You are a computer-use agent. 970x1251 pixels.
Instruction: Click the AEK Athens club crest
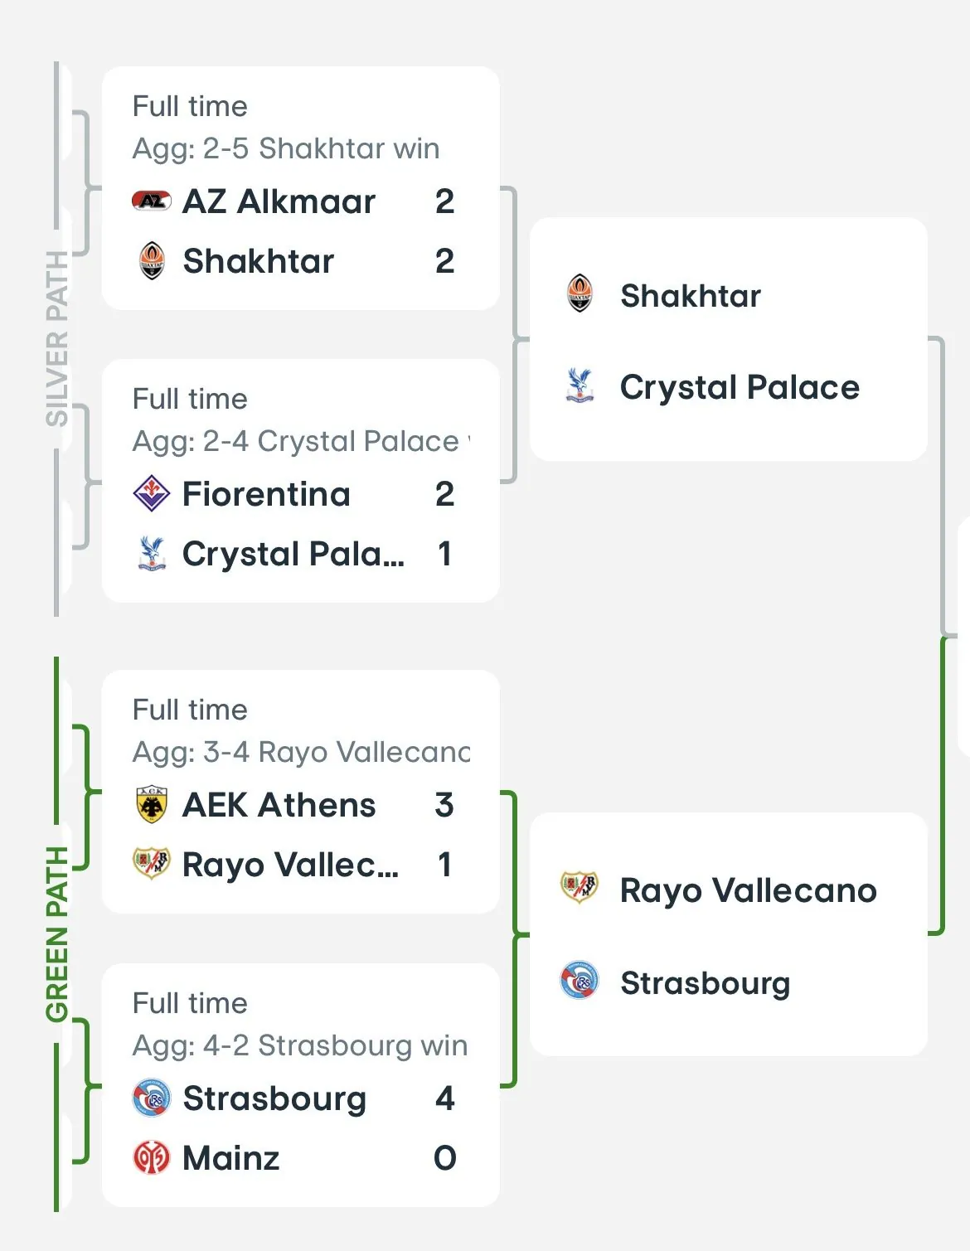click(152, 805)
